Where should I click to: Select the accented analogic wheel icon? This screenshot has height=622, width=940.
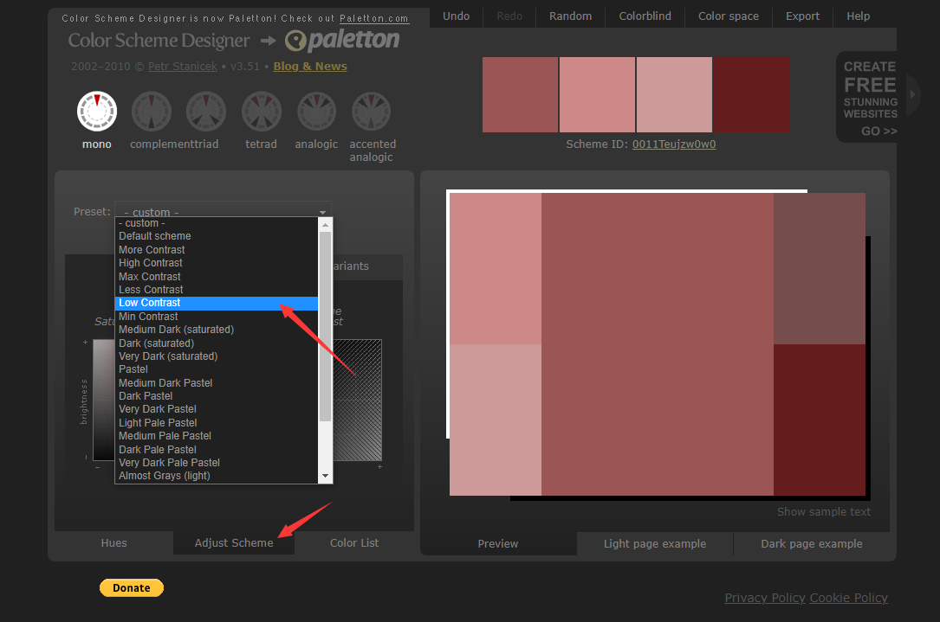point(372,112)
